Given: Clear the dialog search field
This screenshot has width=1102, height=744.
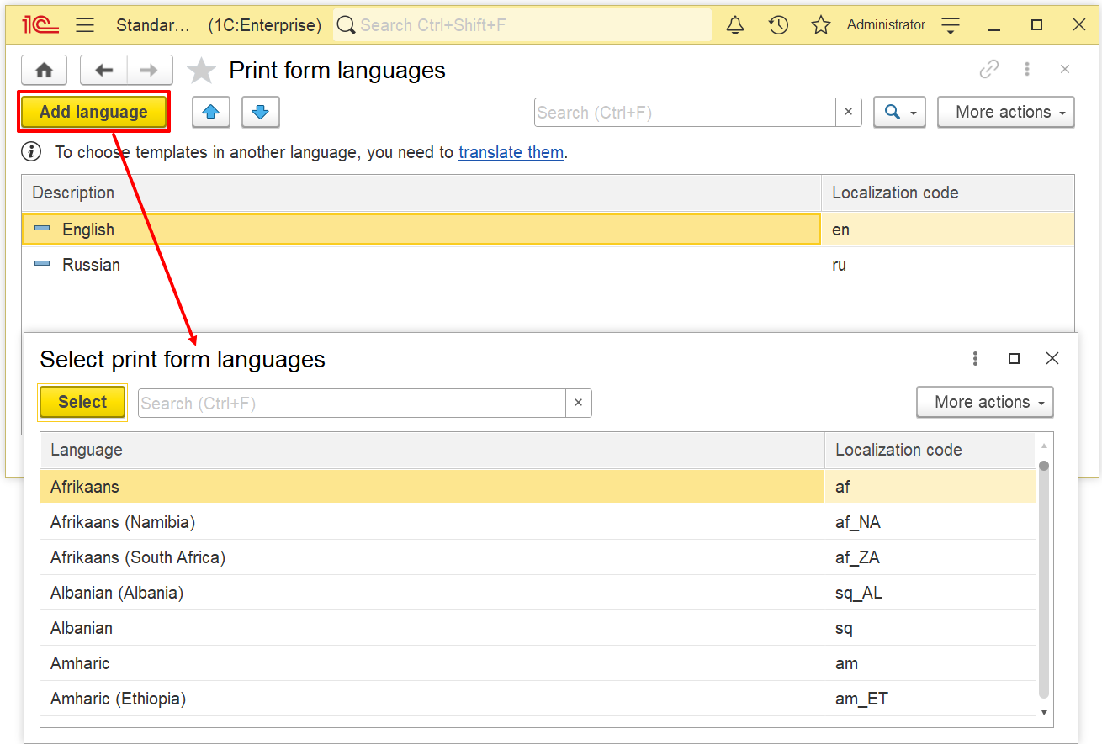Looking at the screenshot, I should 579,403.
